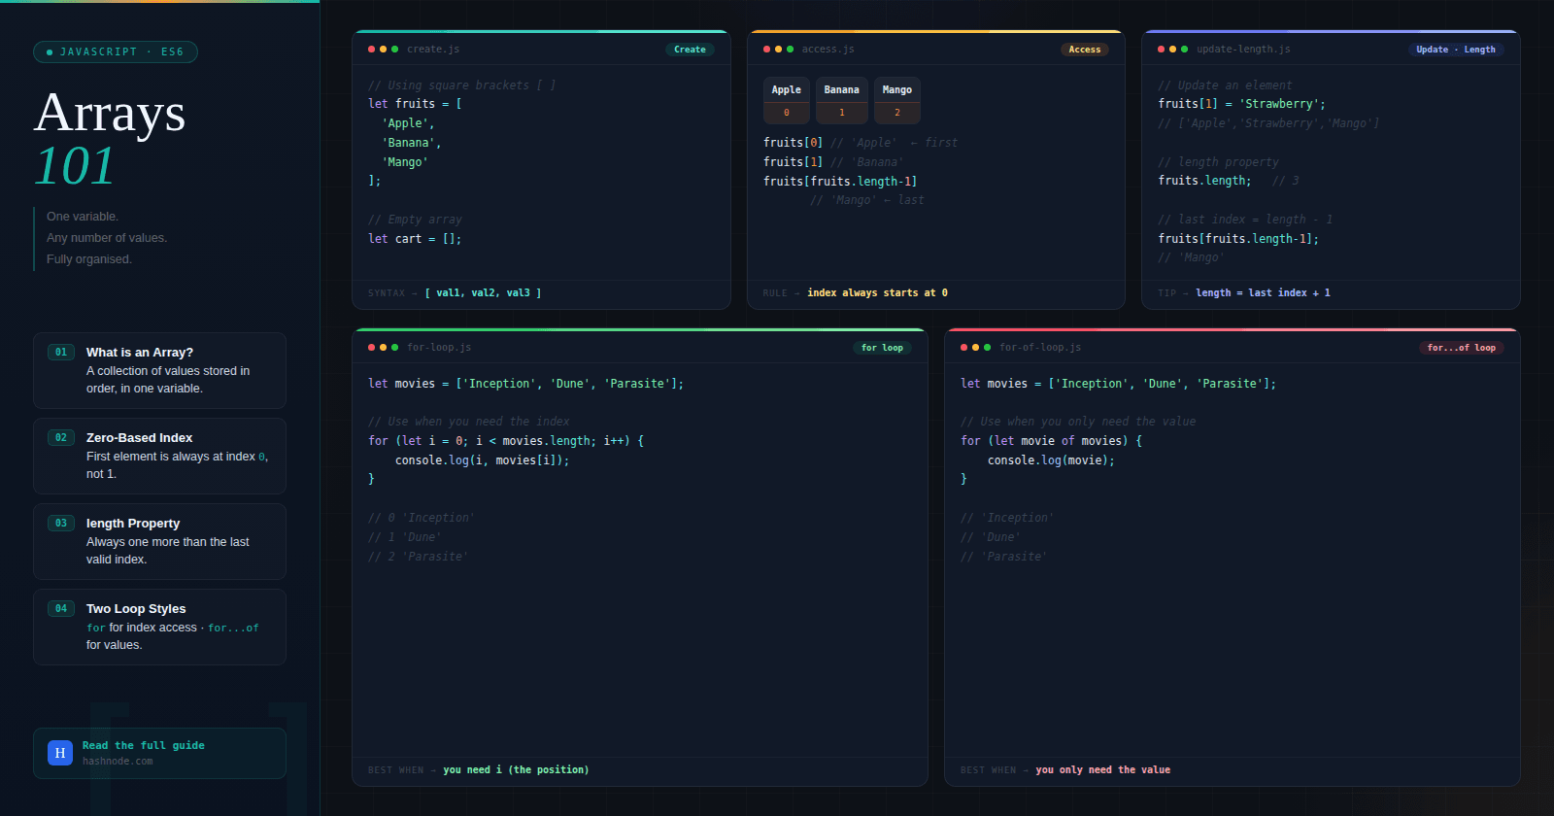Select the Create tag on create.js

click(690, 50)
